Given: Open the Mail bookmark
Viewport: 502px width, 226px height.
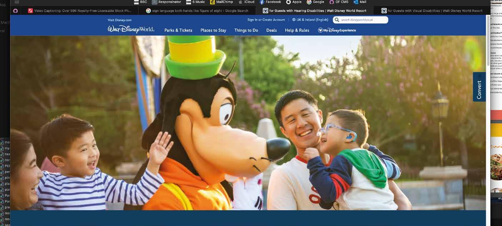Looking at the screenshot, I should pos(360,2).
